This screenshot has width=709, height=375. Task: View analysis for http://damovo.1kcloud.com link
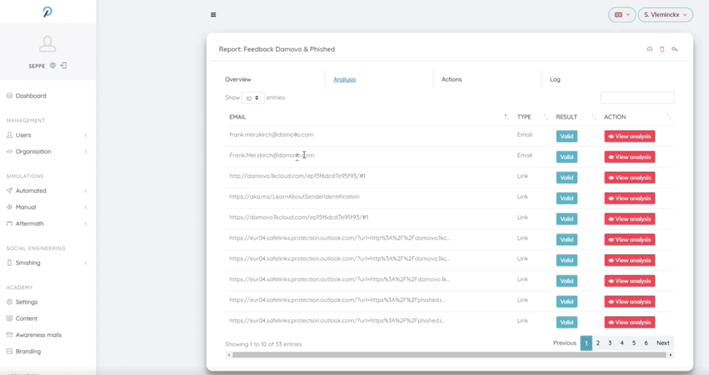coord(630,177)
